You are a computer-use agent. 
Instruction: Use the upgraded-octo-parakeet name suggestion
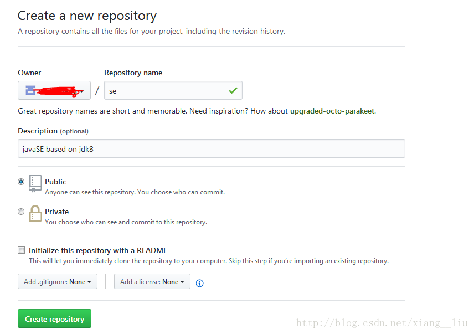pos(332,111)
